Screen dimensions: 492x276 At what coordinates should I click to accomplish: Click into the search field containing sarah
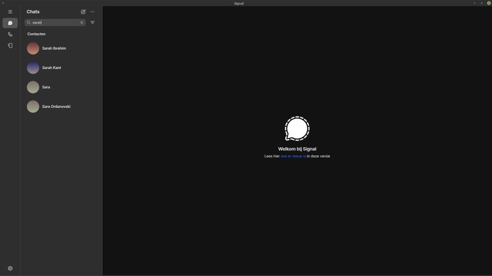tap(55, 23)
